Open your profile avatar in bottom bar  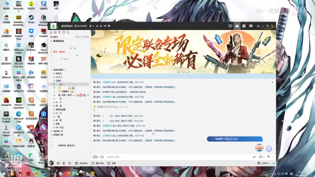pos(51,163)
